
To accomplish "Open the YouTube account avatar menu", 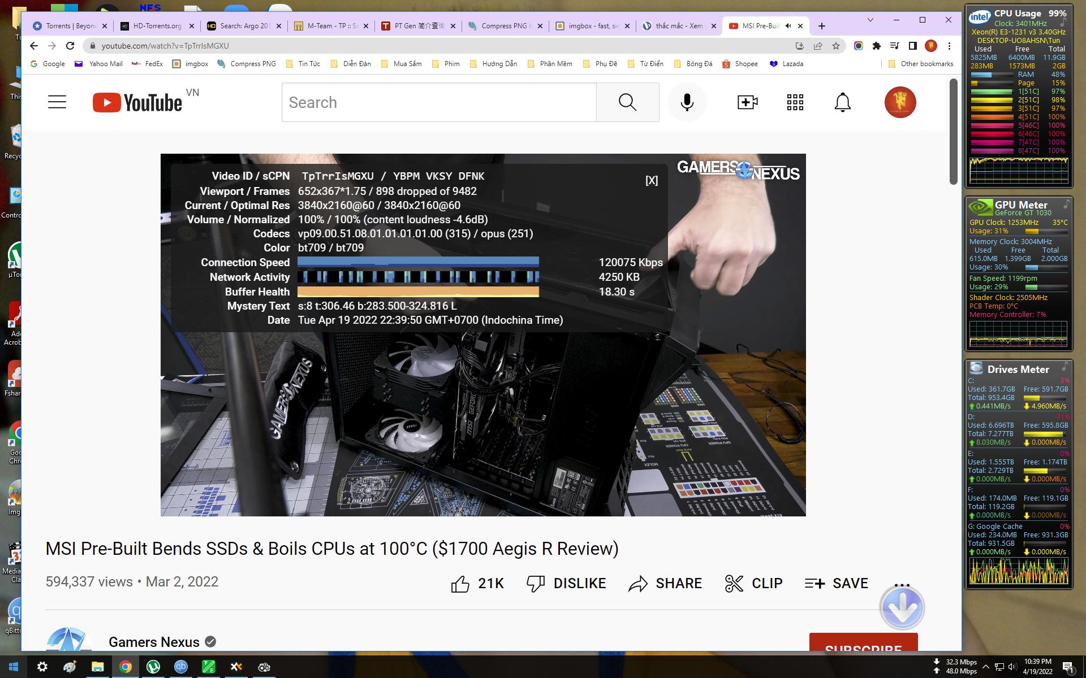I will [x=900, y=102].
